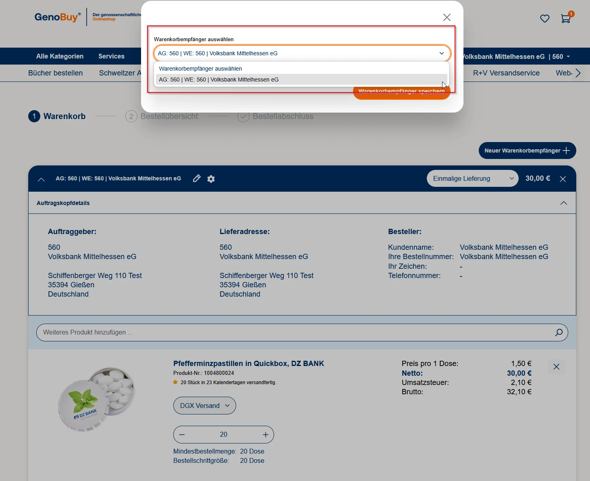Click the pencil edit icon for recipient

197,178
